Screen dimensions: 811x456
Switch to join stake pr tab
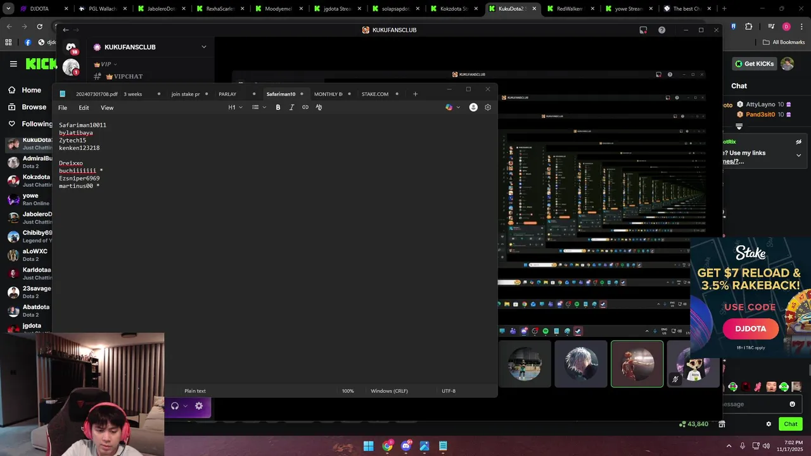[186, 94]
